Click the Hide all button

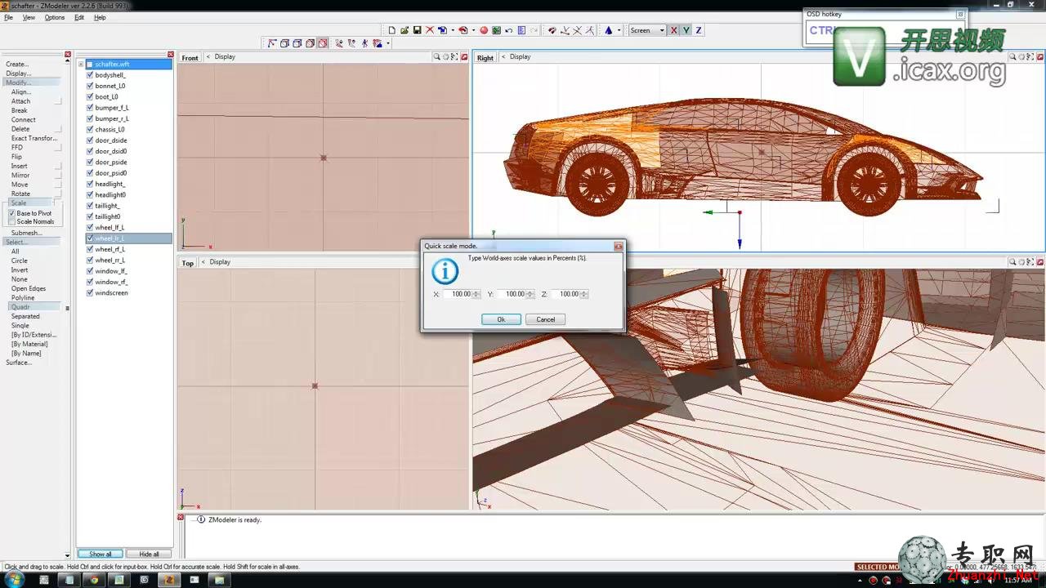click(149, 554)
